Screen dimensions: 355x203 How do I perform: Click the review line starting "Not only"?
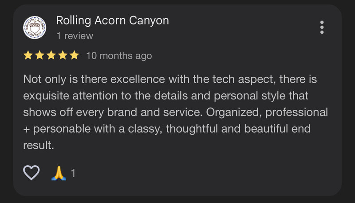[x=170, y=80]
